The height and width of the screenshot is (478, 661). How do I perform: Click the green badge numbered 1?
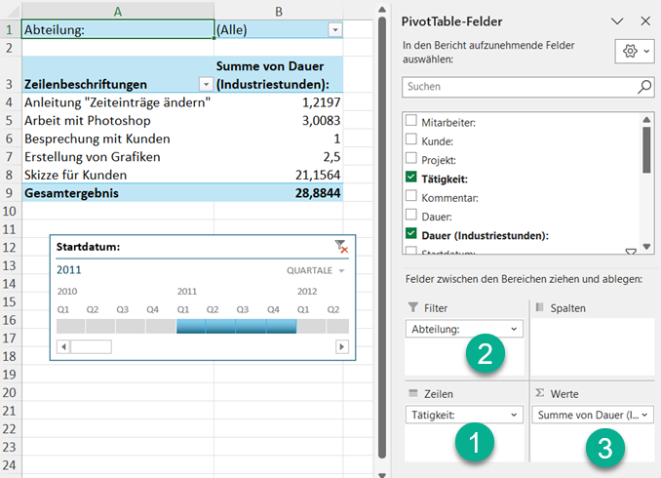pyautogui.click(x=474, y=444)
